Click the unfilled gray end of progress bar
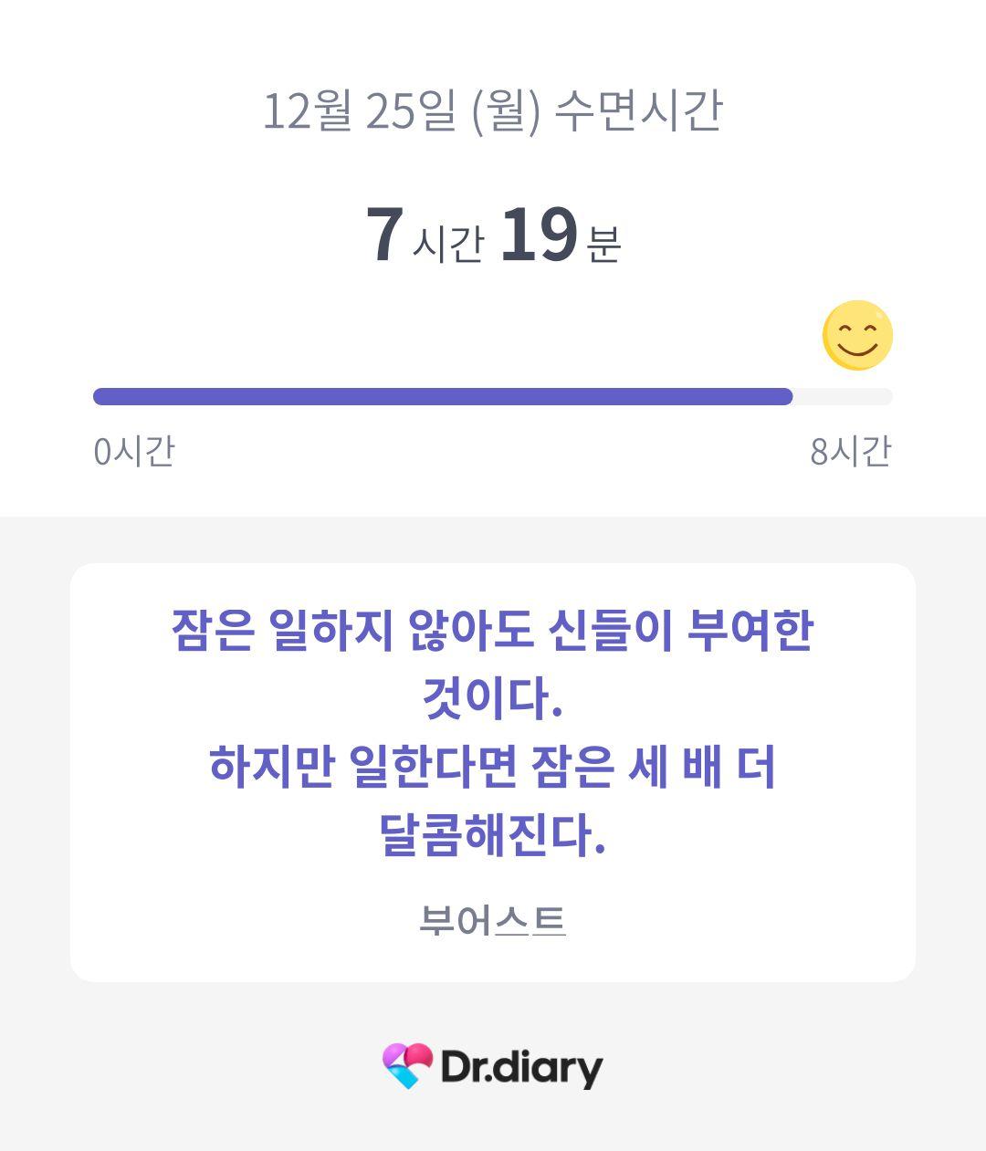This screenshot has height=1151, width=986. coord(843,396)
